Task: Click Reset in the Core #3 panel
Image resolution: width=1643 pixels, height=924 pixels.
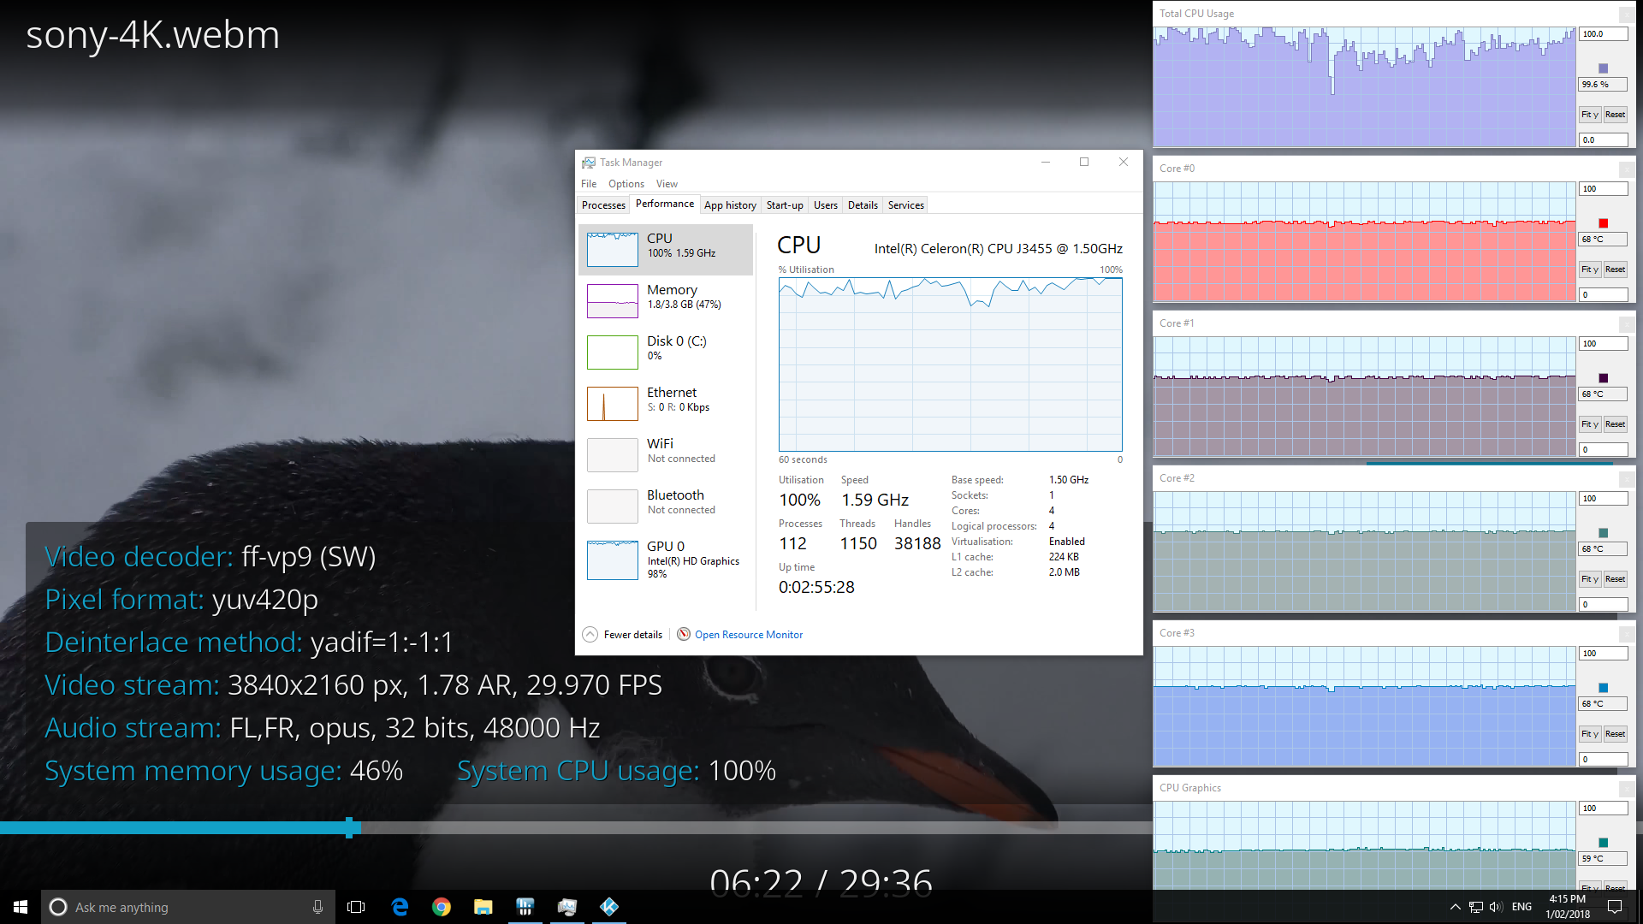Action: (x=1616, y=734)
